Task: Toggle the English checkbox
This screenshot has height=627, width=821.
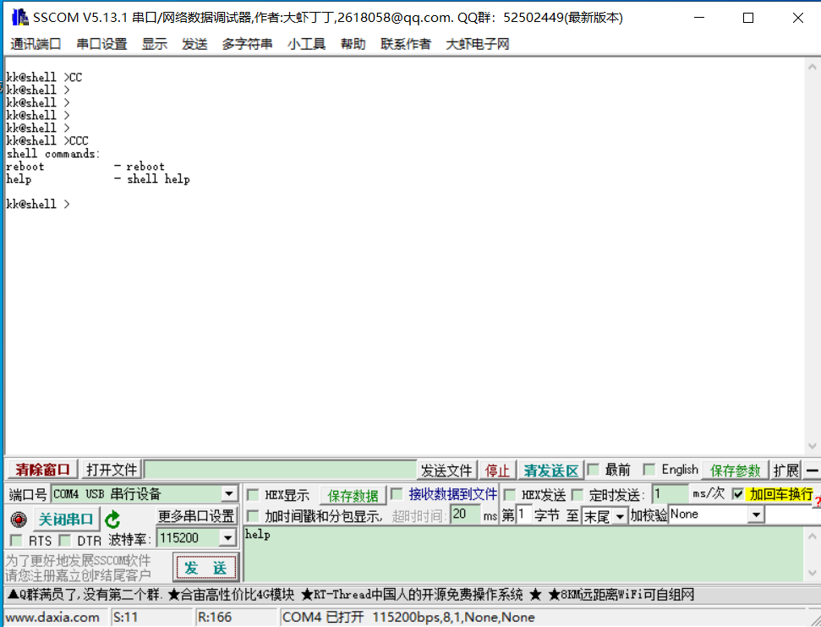Action: [x=649, y=470]
